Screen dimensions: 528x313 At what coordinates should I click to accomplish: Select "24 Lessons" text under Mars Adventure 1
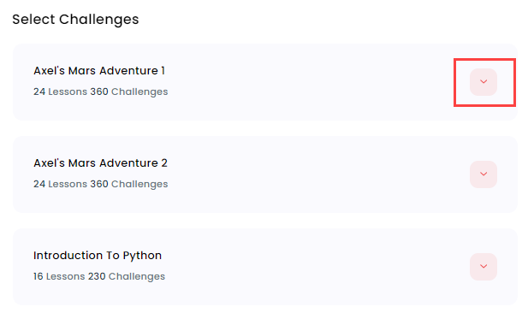[x=60, y=92]
